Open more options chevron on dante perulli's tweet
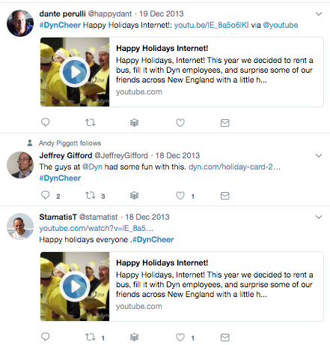 (319, 13)
